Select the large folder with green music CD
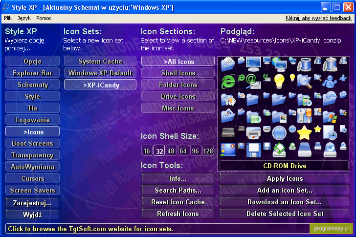356x237 pixels. (x=254, y=116)
